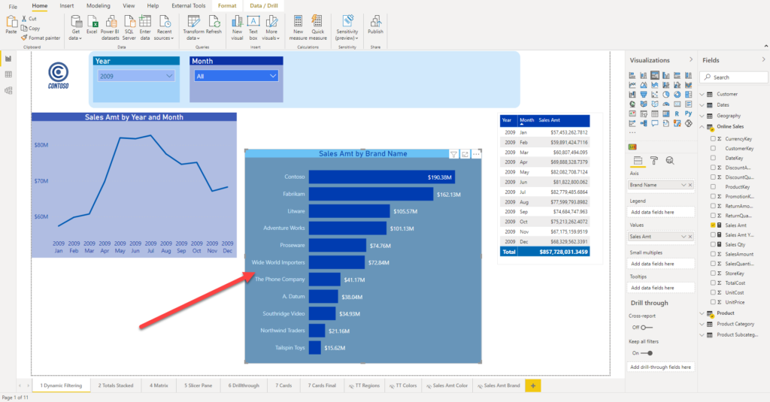This screenshot has width=770, height=402.
Task: Click Format painter button
Action: (41, 38)
